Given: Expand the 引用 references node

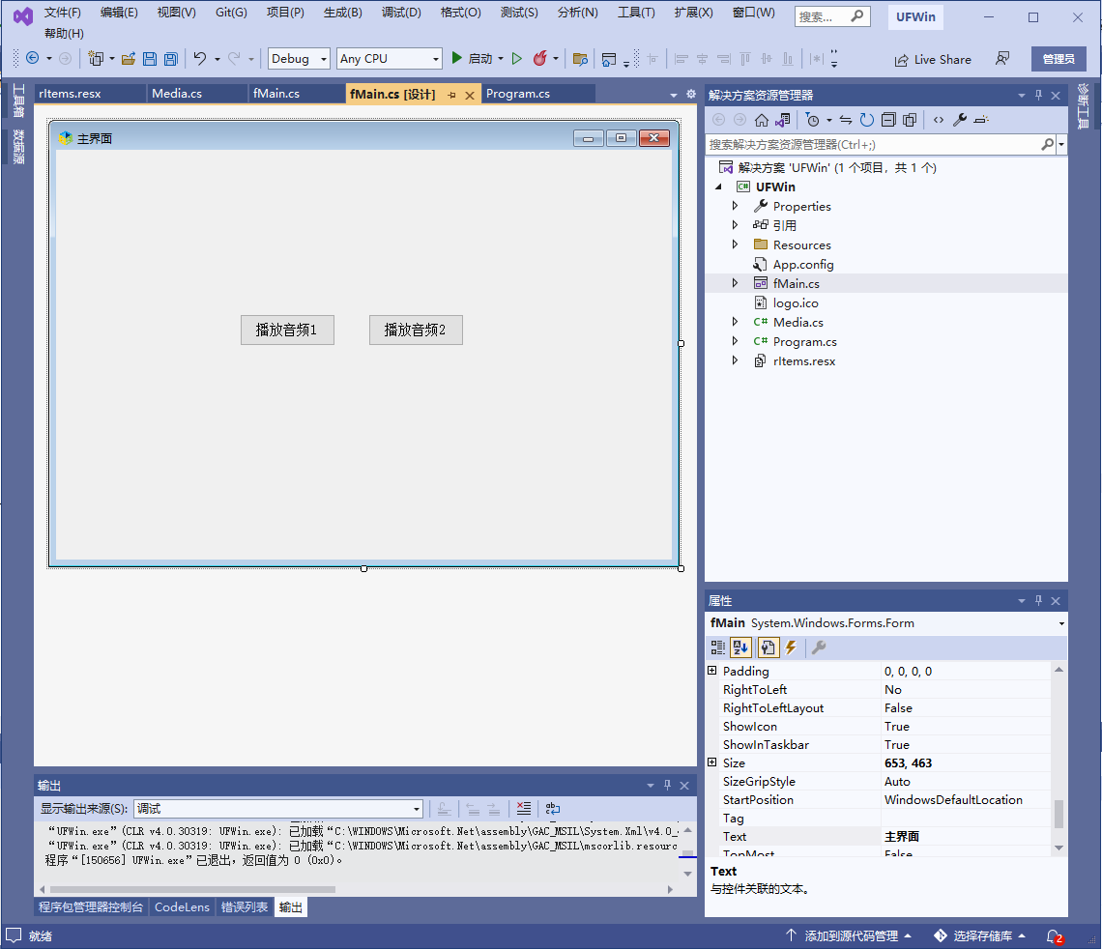Looking at the screenshot, I should tap(735, 225).
